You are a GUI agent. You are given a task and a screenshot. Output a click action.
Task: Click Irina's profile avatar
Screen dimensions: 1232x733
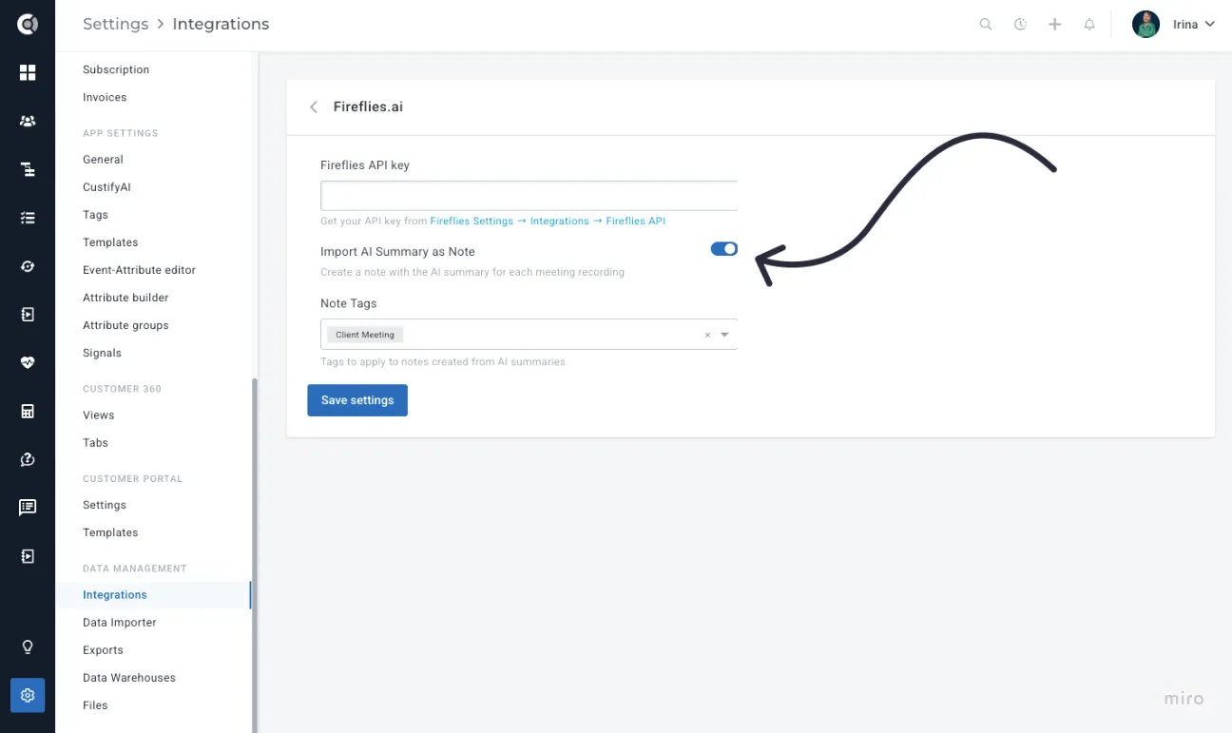(1145, 25)
